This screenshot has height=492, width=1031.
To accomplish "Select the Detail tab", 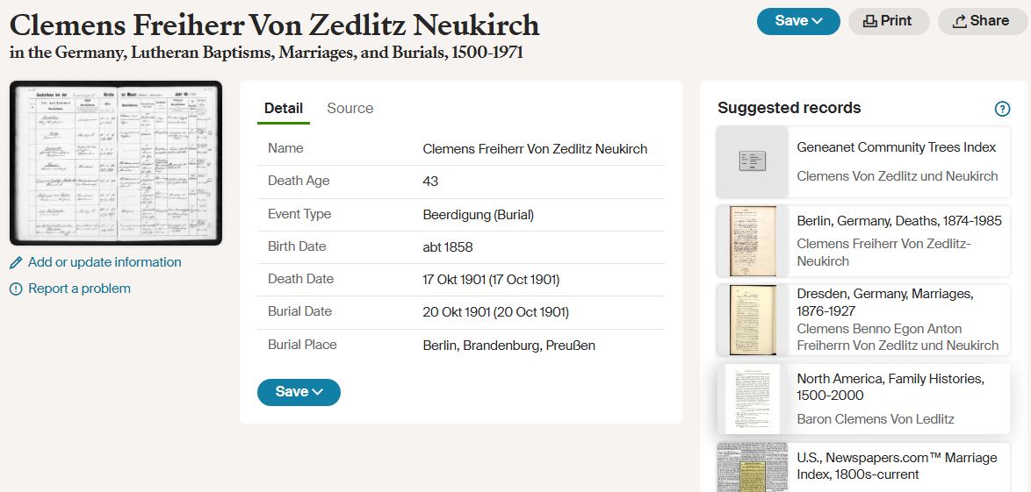I will tap(283, 108).
